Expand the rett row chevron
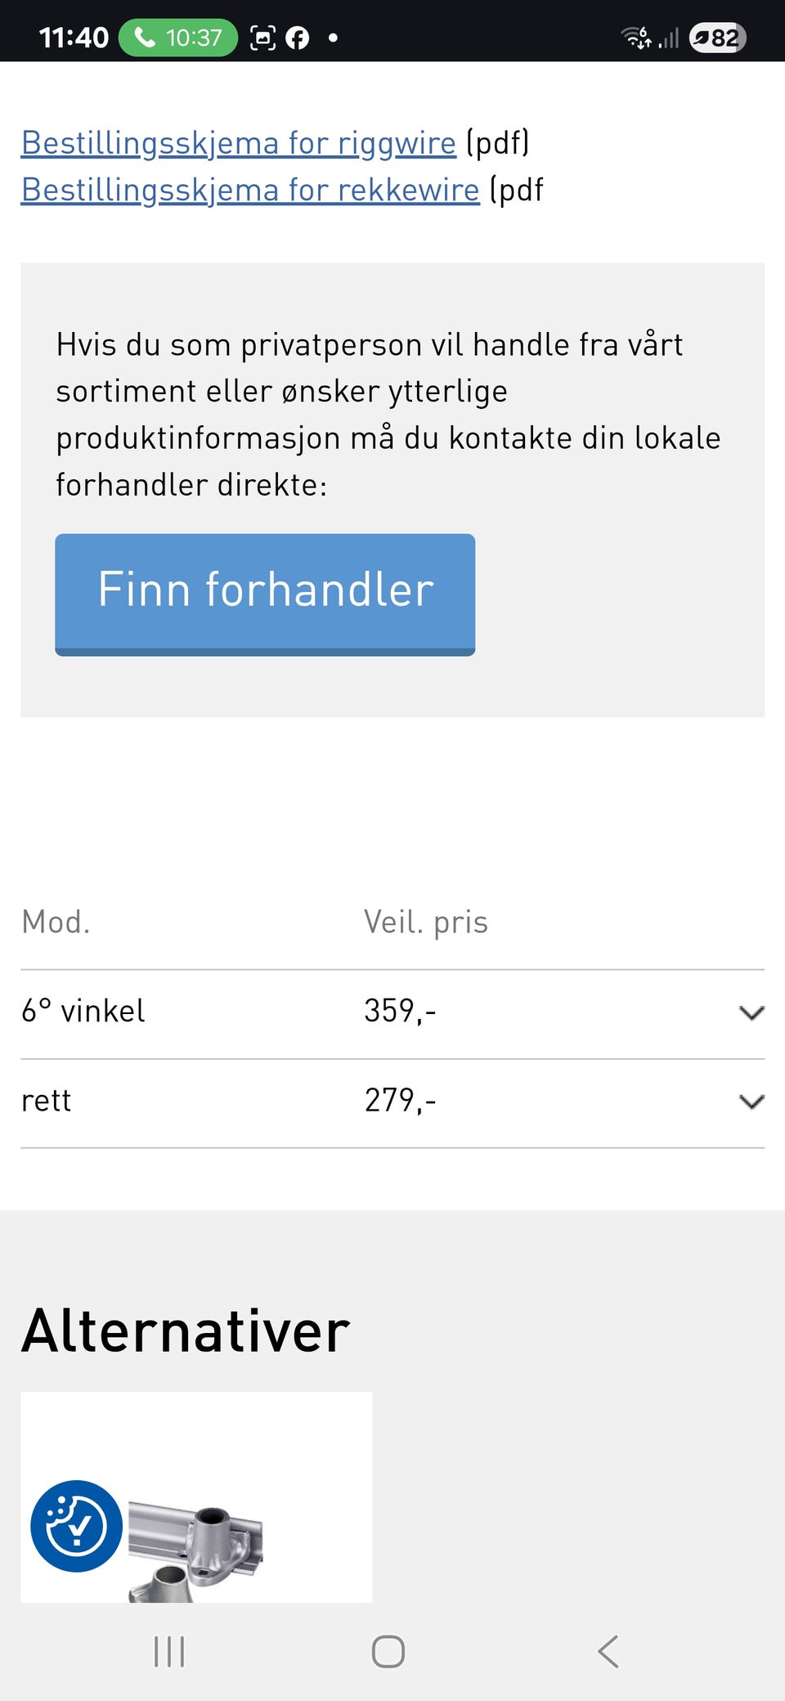785x1701 pixels. [751, 1102]
